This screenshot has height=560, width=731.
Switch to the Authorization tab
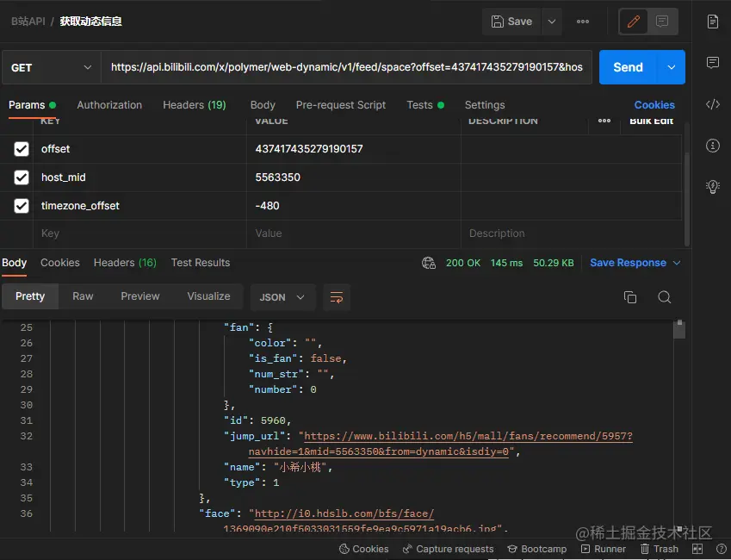(109, 105)
